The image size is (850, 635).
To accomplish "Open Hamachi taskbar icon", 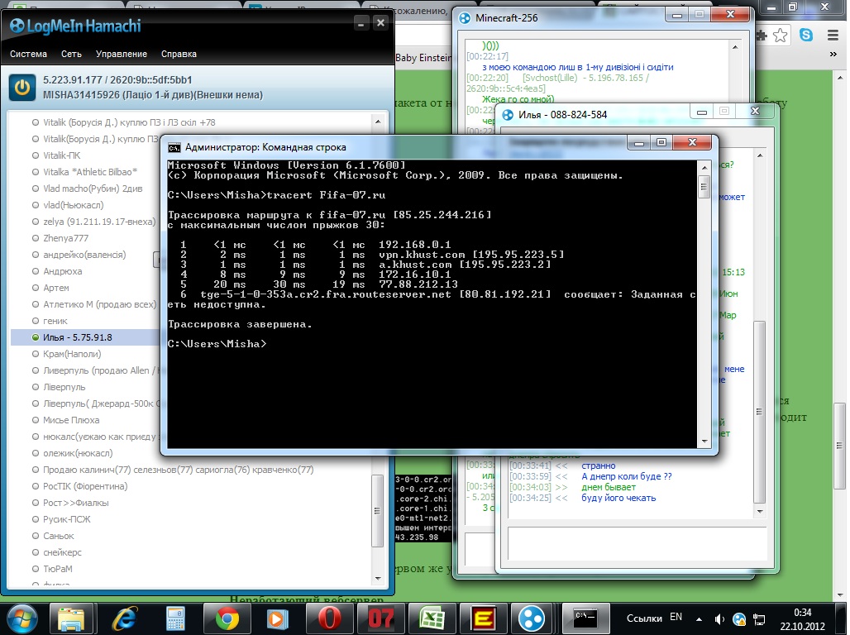I will point(531,618).
